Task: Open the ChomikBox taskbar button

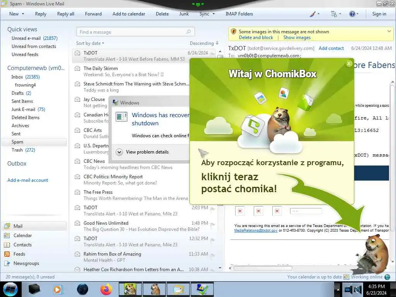Action: click(x=130, y=289)
